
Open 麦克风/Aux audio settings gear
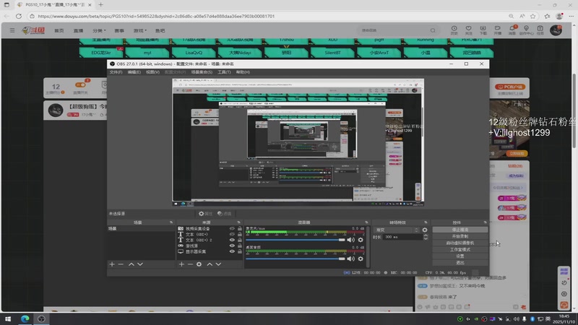(361, 240)
